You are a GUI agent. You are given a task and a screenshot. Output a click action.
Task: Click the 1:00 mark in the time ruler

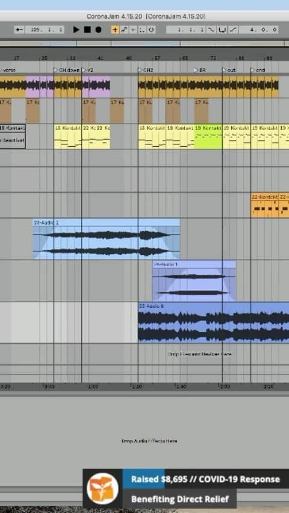93,386
